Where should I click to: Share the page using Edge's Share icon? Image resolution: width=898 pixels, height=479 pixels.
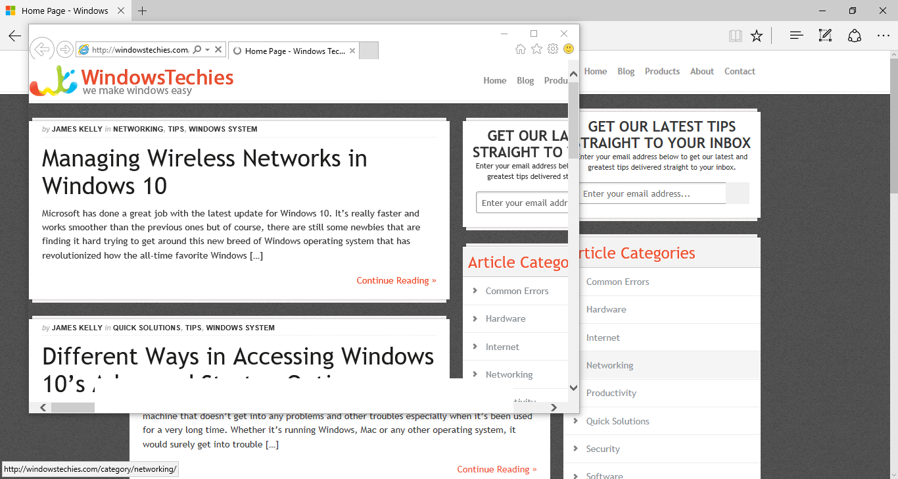(x=855, y=36)
